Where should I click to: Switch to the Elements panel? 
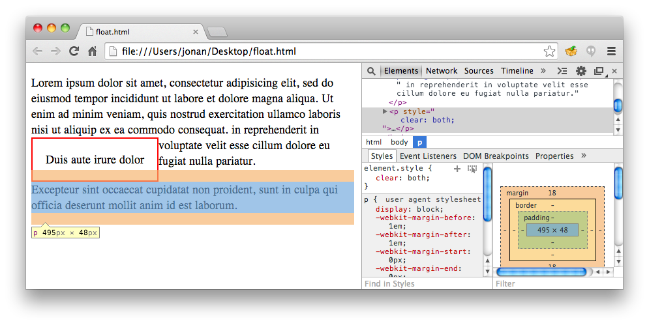[400, 71]
